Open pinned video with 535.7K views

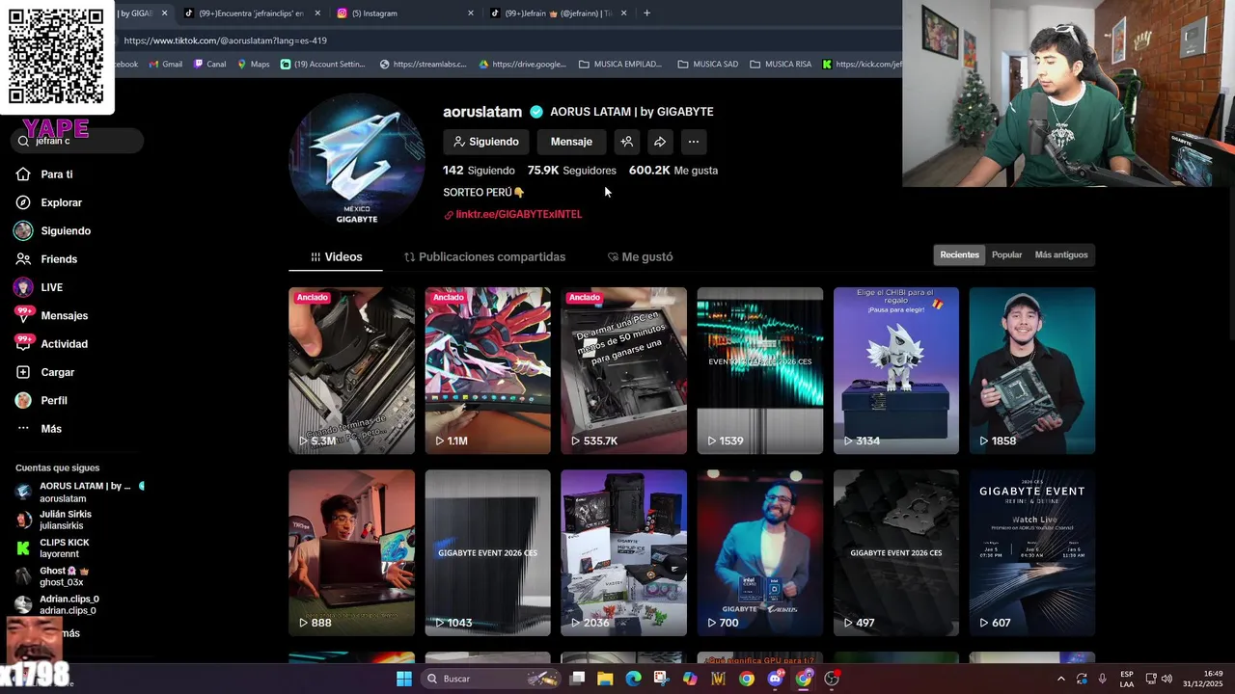click(623, 370)
